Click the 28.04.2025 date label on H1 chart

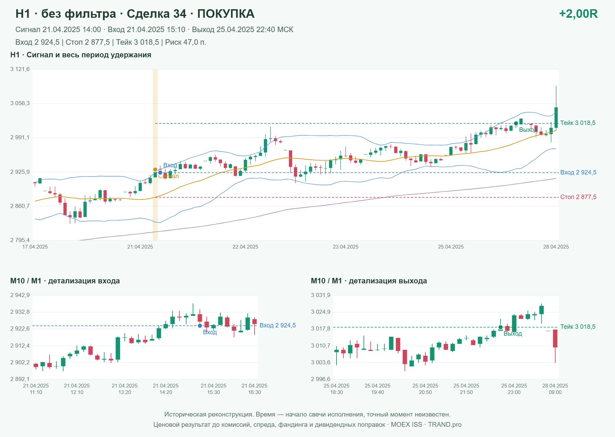(x=556, y=247)
